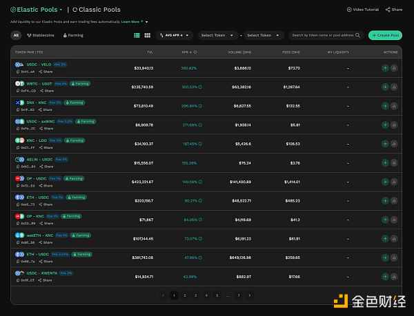Add liquidity to the AELIN - USDC pool
Screen dimensions: 414x316
click(385, 163)
